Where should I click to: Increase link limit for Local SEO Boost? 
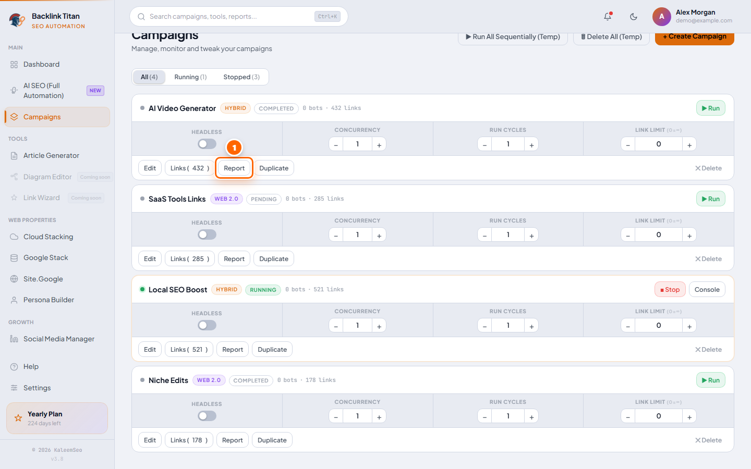pos(689,326)
